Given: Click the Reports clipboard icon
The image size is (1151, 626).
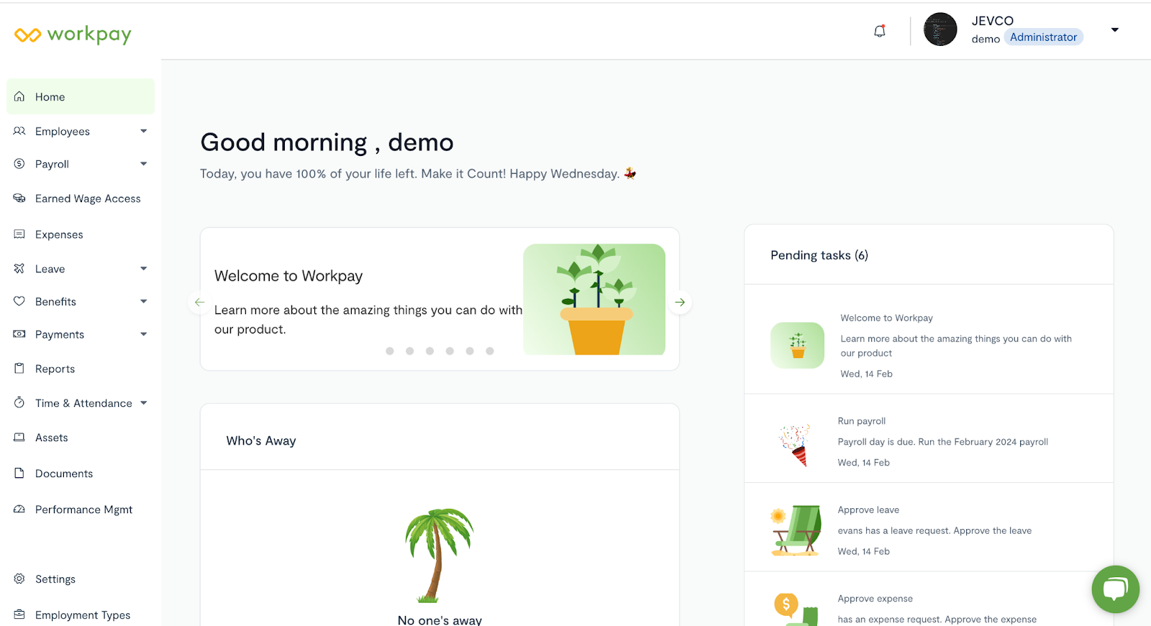Looking at the screenshot, I should [19, 368].
